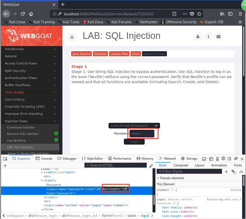
Task: Click the Java Source button
Action: click(x=81, y=54)
